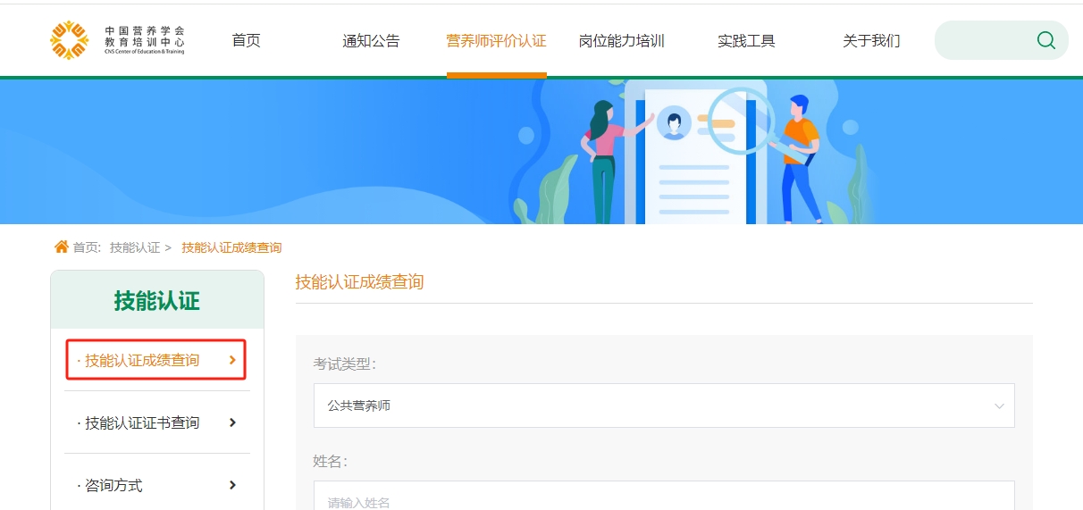The width and height of the screenshot is (1083, 510).
Task: Click the 姓名 label
Action: tap(330, 462)
